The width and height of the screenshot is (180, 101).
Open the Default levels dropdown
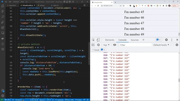tap(161, 45)
